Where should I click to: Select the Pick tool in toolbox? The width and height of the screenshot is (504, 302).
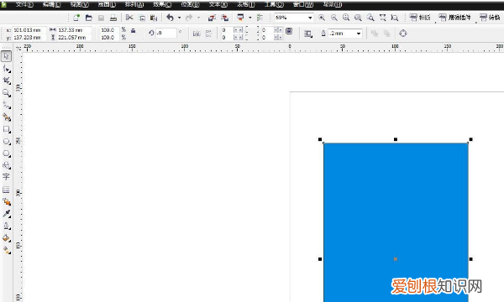[6, 56]
